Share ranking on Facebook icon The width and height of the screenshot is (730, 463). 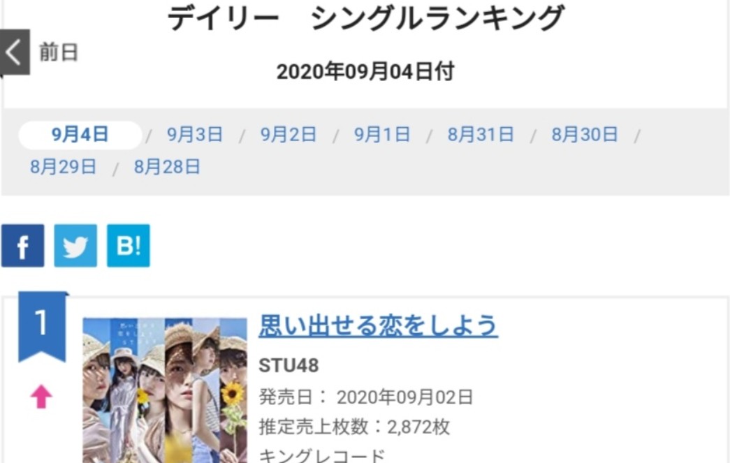click(x=23, y=246)
